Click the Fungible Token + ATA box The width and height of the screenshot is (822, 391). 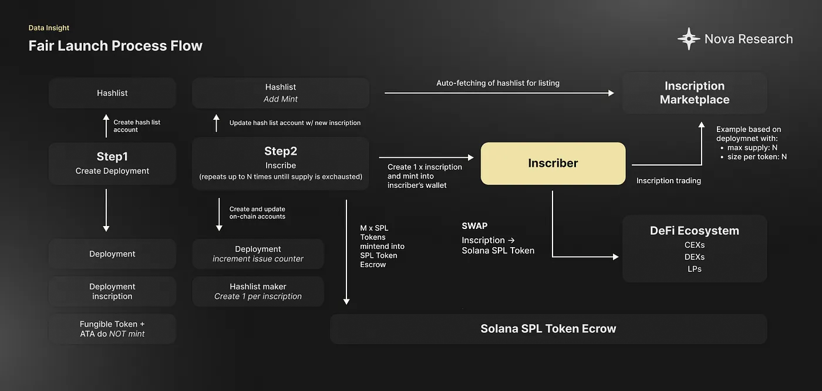(112, 329)
